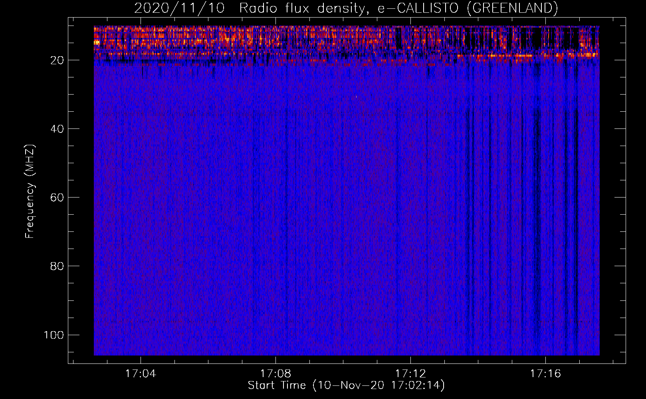
Task: Click the "17:04" time tick label
Action: tap(141, 374)
